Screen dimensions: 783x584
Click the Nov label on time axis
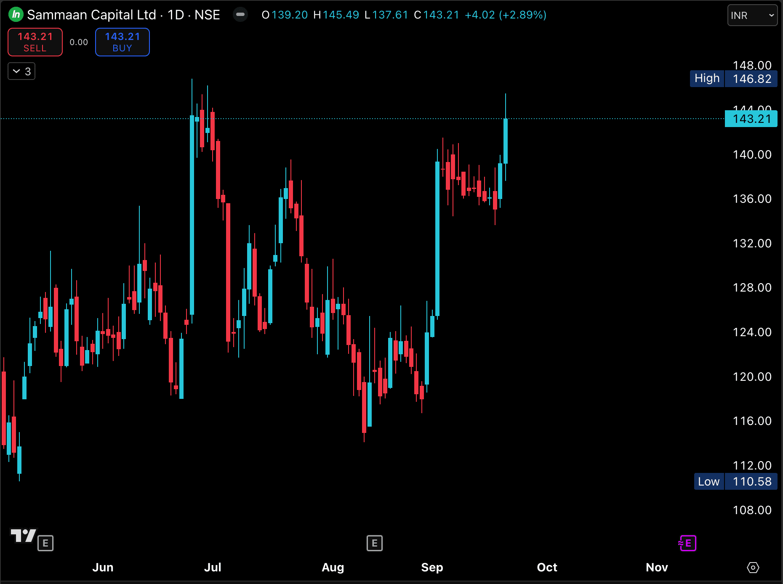[657, 567]
